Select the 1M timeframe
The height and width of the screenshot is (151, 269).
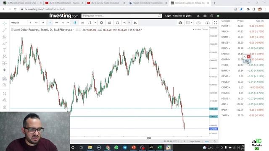[x=56, y=23]
